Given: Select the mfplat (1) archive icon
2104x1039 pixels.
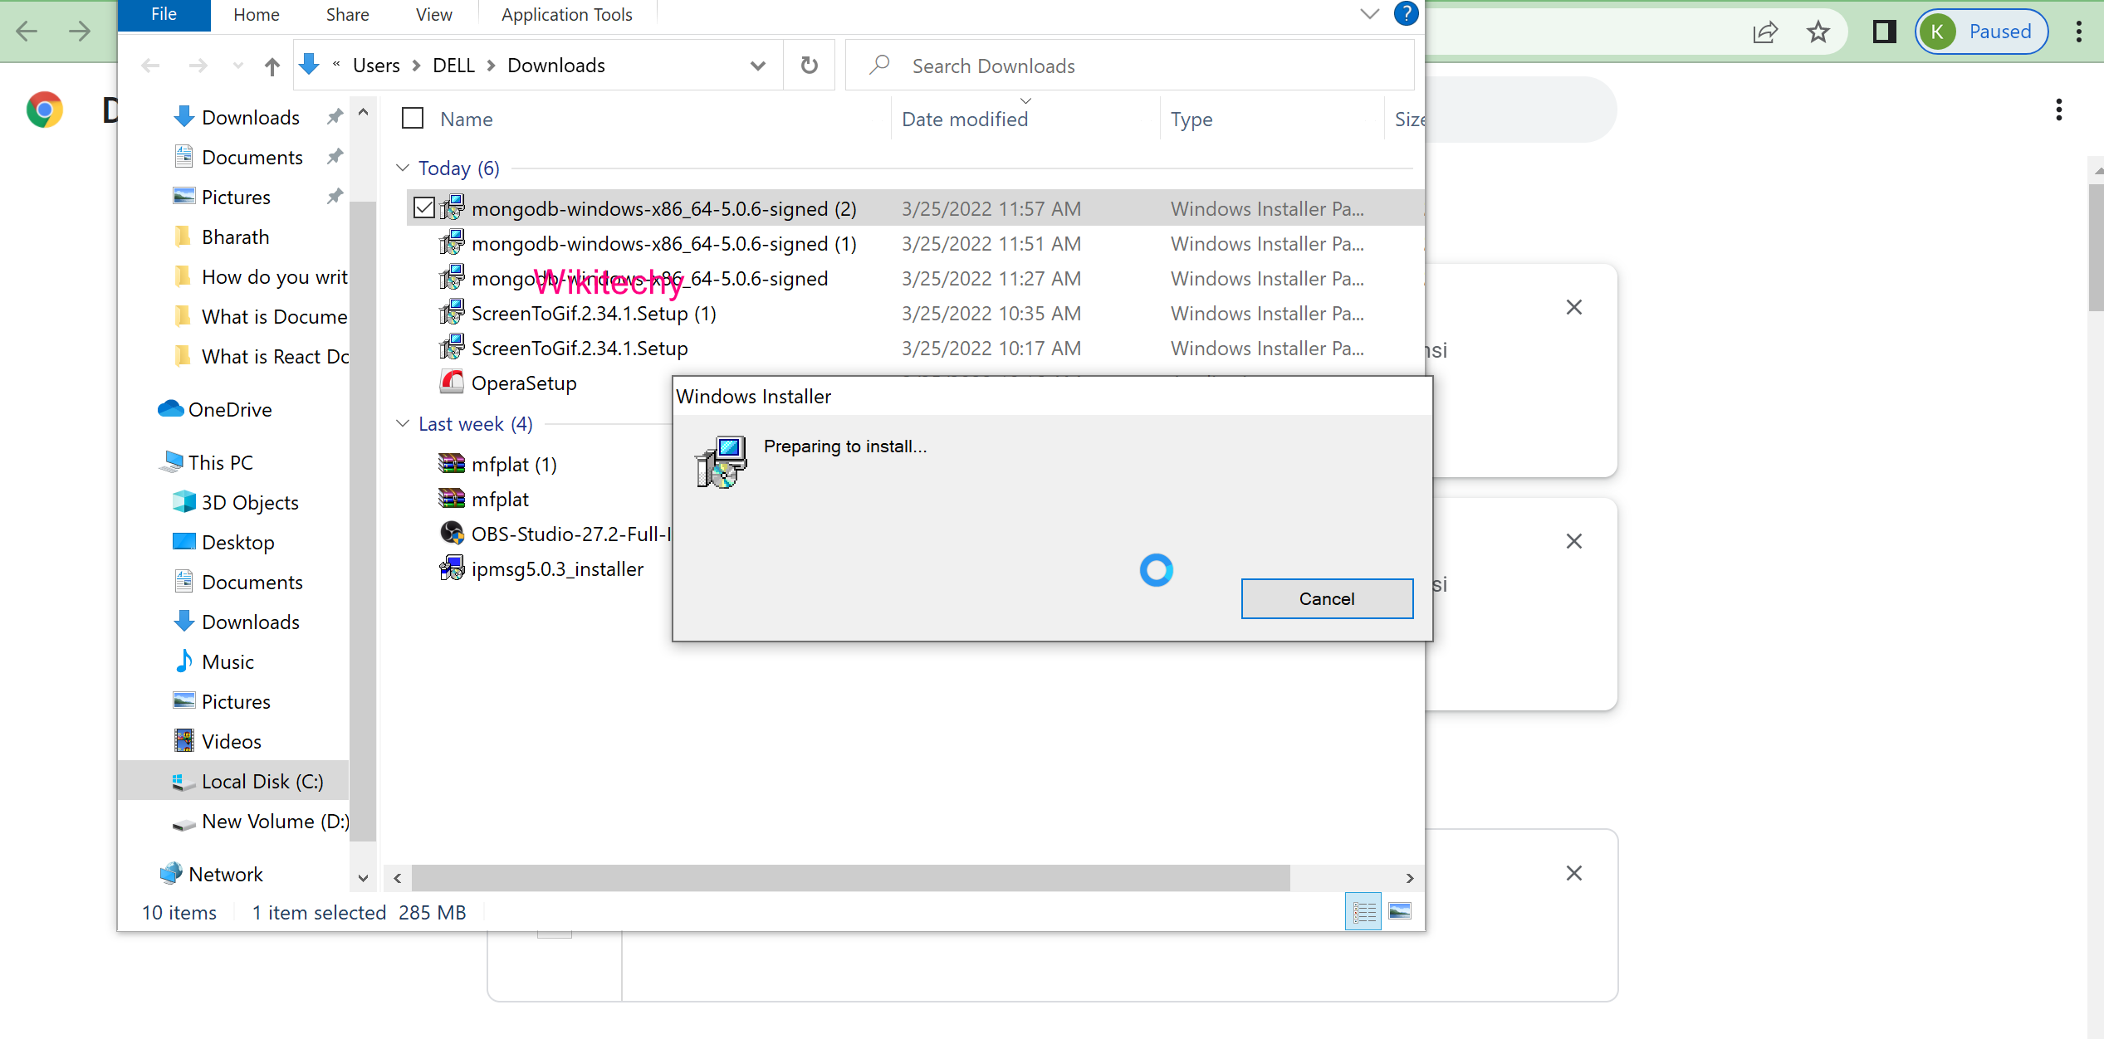Looking at the screenshot, I should tap(452, 463).
